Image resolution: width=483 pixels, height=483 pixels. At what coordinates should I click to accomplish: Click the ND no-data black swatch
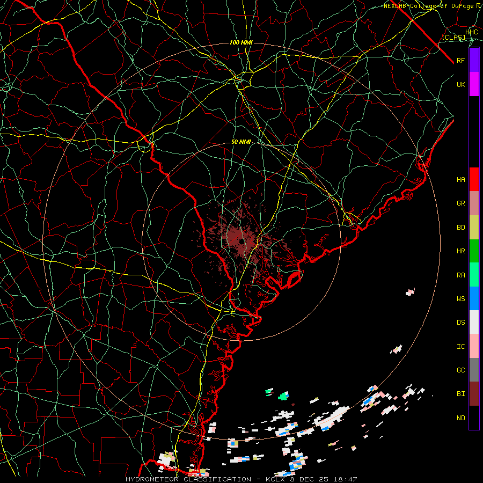[x=474, y=418]
